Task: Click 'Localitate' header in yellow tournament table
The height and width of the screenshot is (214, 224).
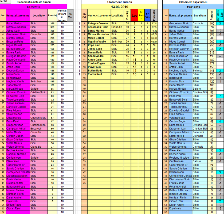Action: (117, 16)
